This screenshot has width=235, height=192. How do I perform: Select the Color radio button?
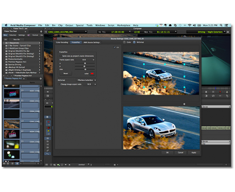(124, 42)
